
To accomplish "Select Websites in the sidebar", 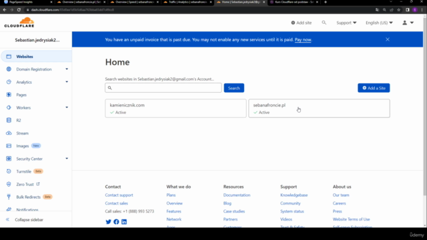I will coord(36,57).
